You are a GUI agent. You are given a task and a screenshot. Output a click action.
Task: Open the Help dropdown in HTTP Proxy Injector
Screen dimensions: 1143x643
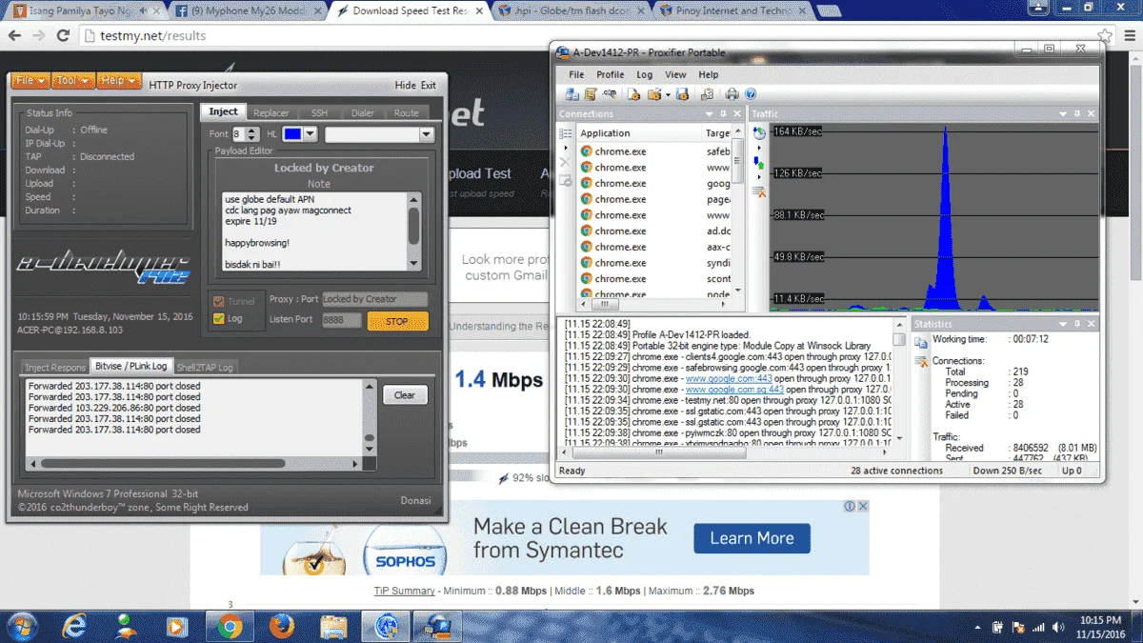coord(118,81)
